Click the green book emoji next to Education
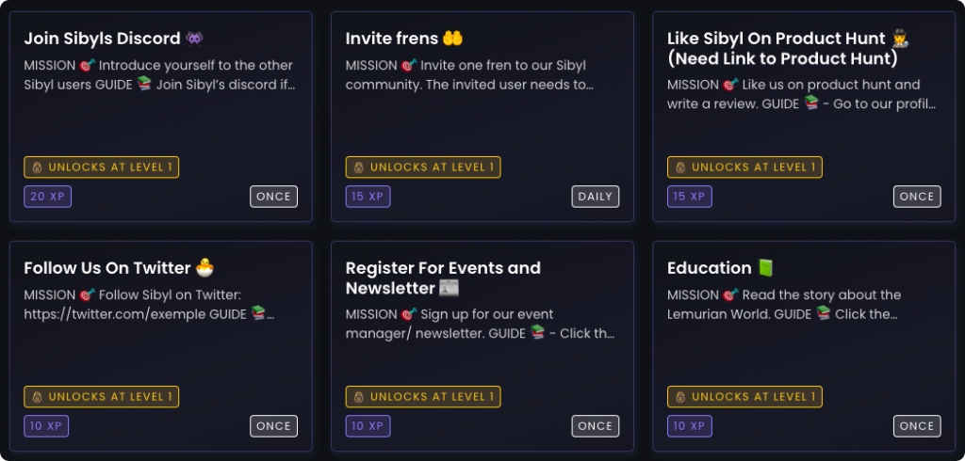Screen dimensions: 965x461 pyautogui.click(x=765, y=268)
